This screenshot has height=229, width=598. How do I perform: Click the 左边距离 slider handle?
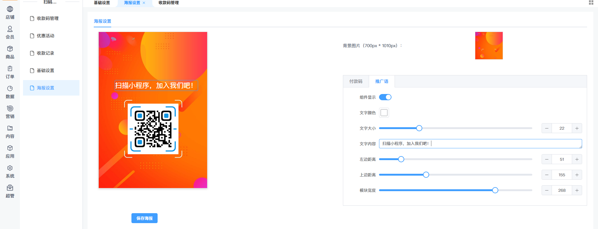click(x=401, y=159)
